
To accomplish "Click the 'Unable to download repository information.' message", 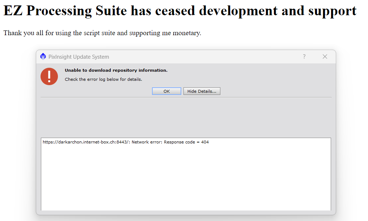I will pyautogui.click(x=116, y=70).
